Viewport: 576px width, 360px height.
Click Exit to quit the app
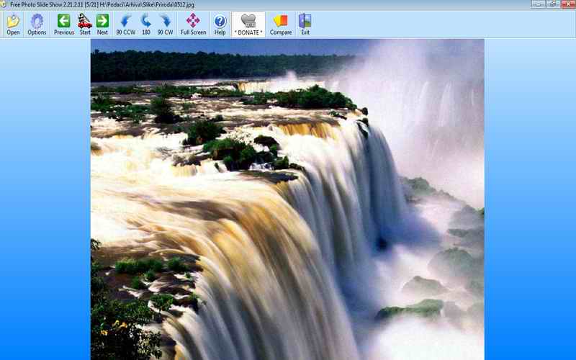pos(305,24)
